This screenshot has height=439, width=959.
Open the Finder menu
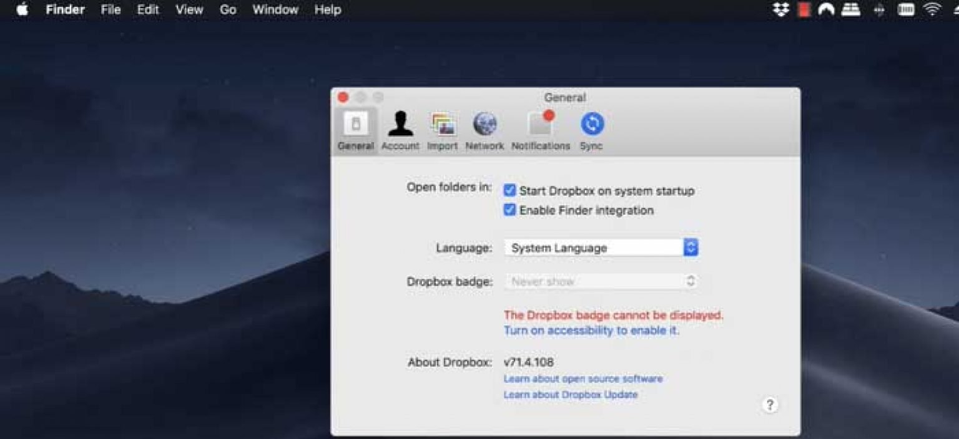click(x=65, y=9)
